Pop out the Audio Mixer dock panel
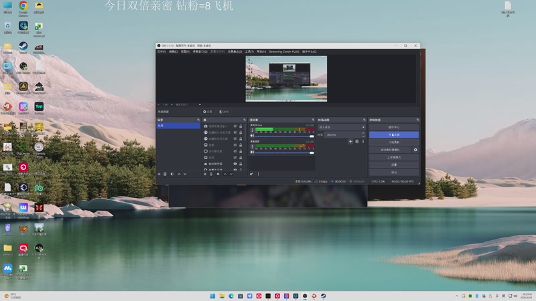This screenshot has height=301, width=536. pyautogui.click(x=313, y=120)
